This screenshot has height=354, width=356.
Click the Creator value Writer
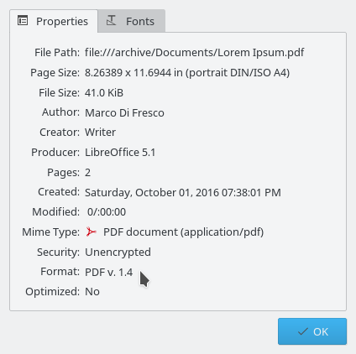click(100, 133)
